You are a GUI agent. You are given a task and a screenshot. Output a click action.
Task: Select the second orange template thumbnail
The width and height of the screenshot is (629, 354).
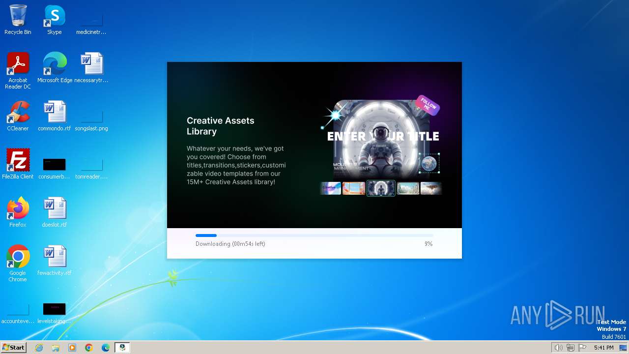[x=354, y=188]
